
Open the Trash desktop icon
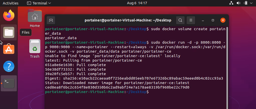[x=35, y=49]
